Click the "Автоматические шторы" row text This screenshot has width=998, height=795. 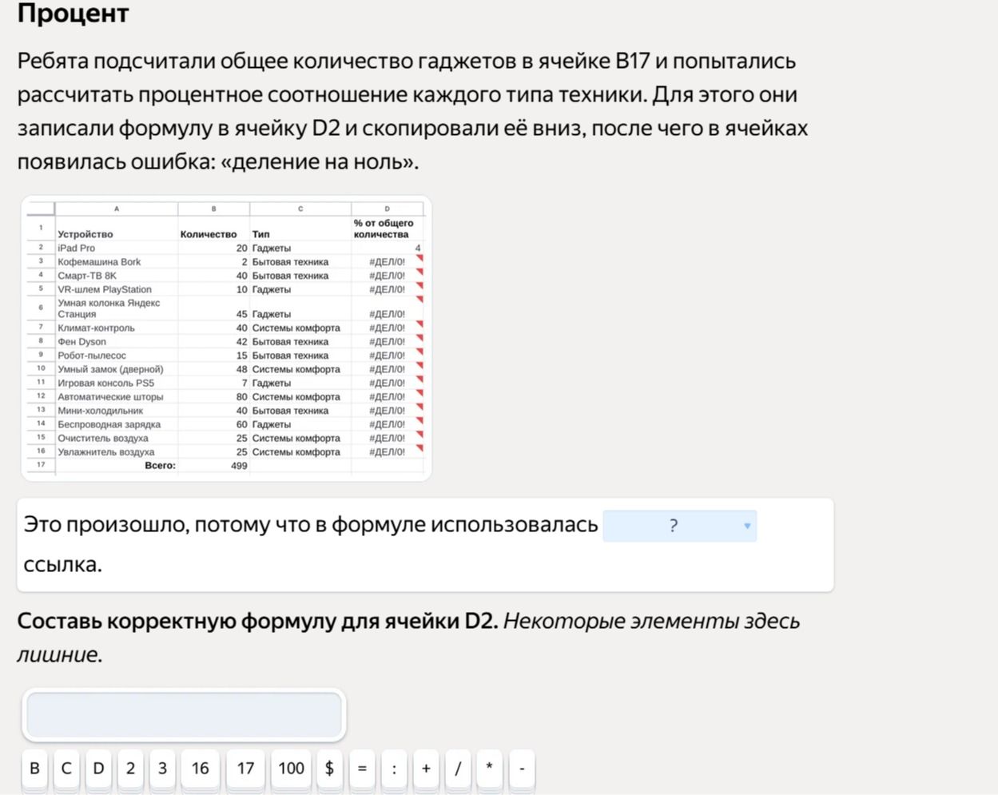click(x=110, y=396)
